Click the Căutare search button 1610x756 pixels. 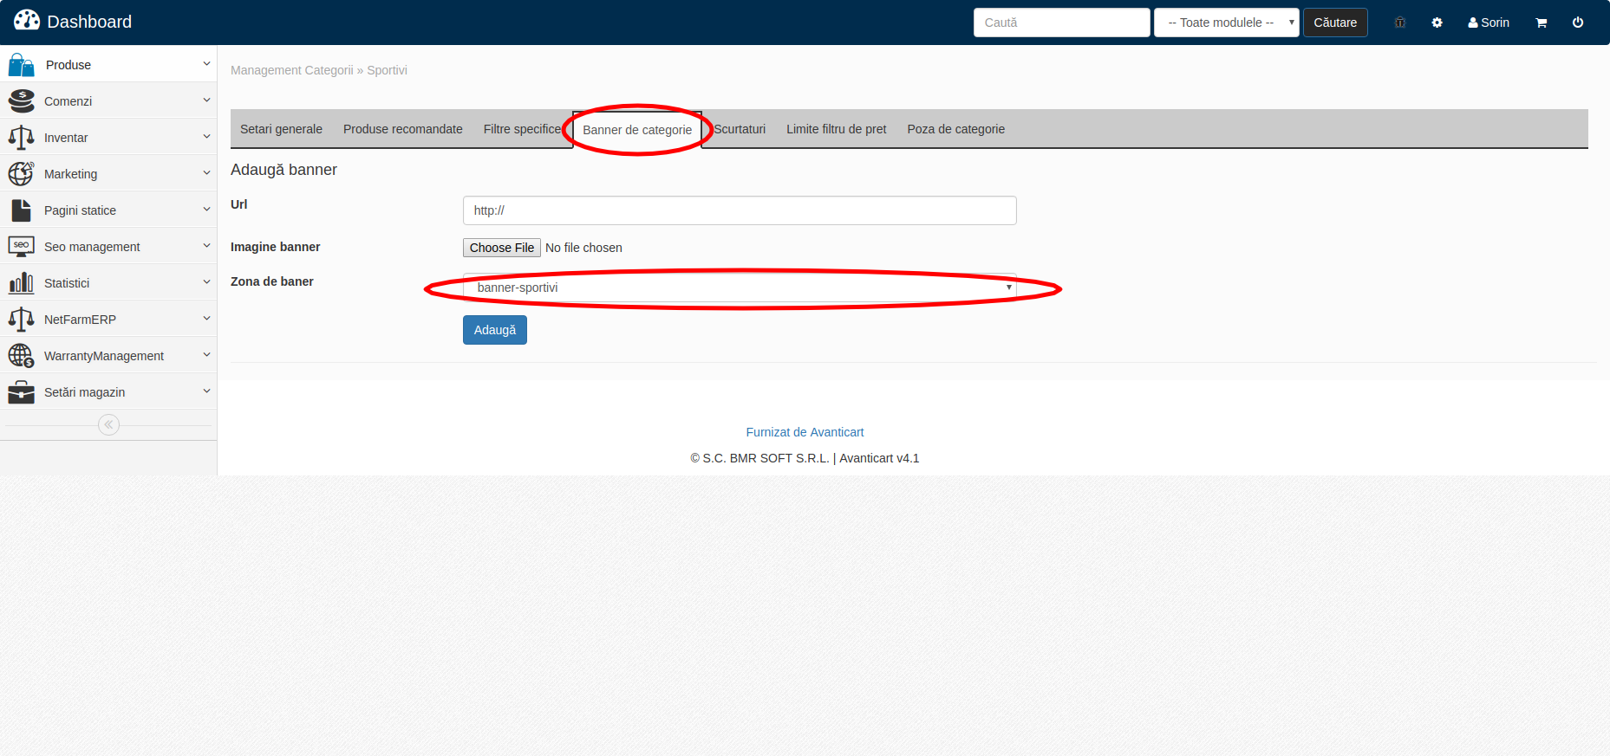point(1335,23)
